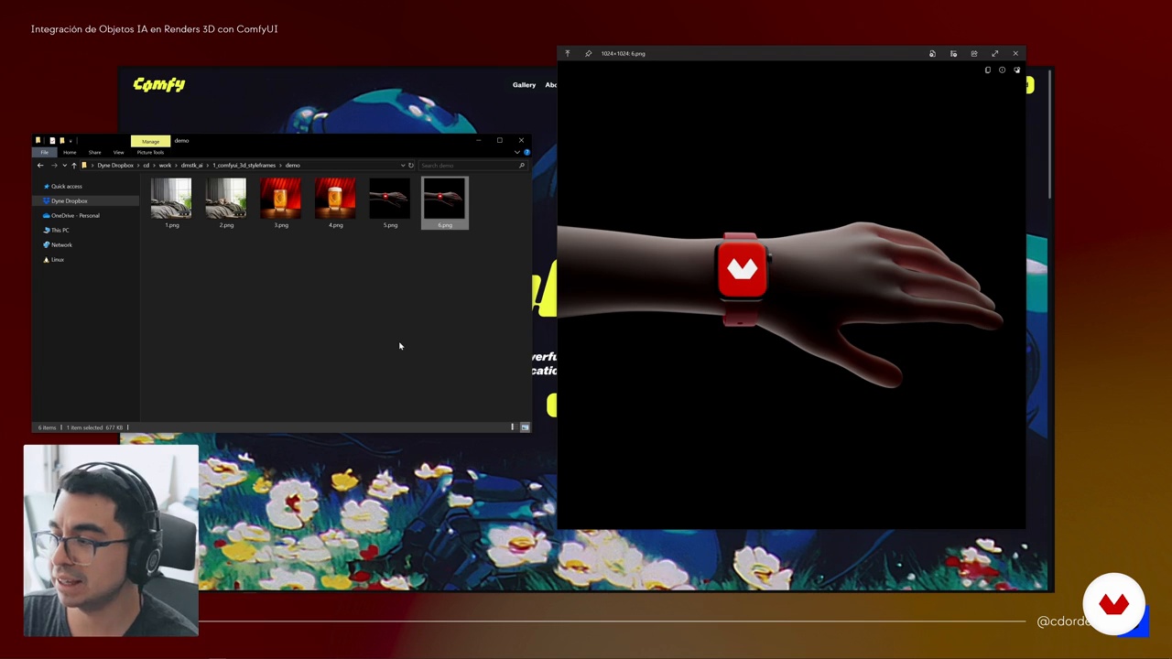The width and height of the screenshot is (1172, 659).
Task: Open the save-as icon in viewer title bar
Action: coord(932,53)
